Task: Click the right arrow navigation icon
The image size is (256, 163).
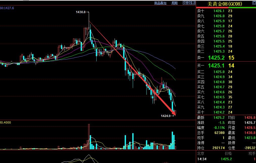Action: click(189, 3)
